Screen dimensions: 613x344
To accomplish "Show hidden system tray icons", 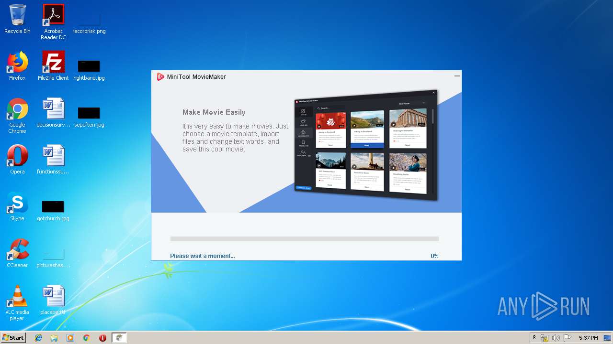I will pyautogui.click(x=534, y=338).
